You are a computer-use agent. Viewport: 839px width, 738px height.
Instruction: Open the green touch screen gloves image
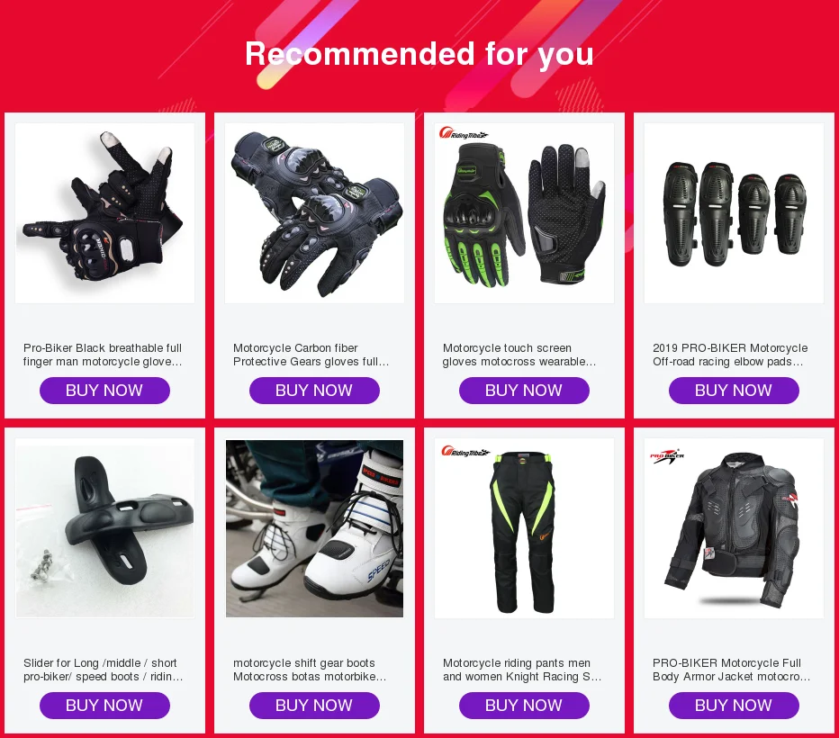524,213
